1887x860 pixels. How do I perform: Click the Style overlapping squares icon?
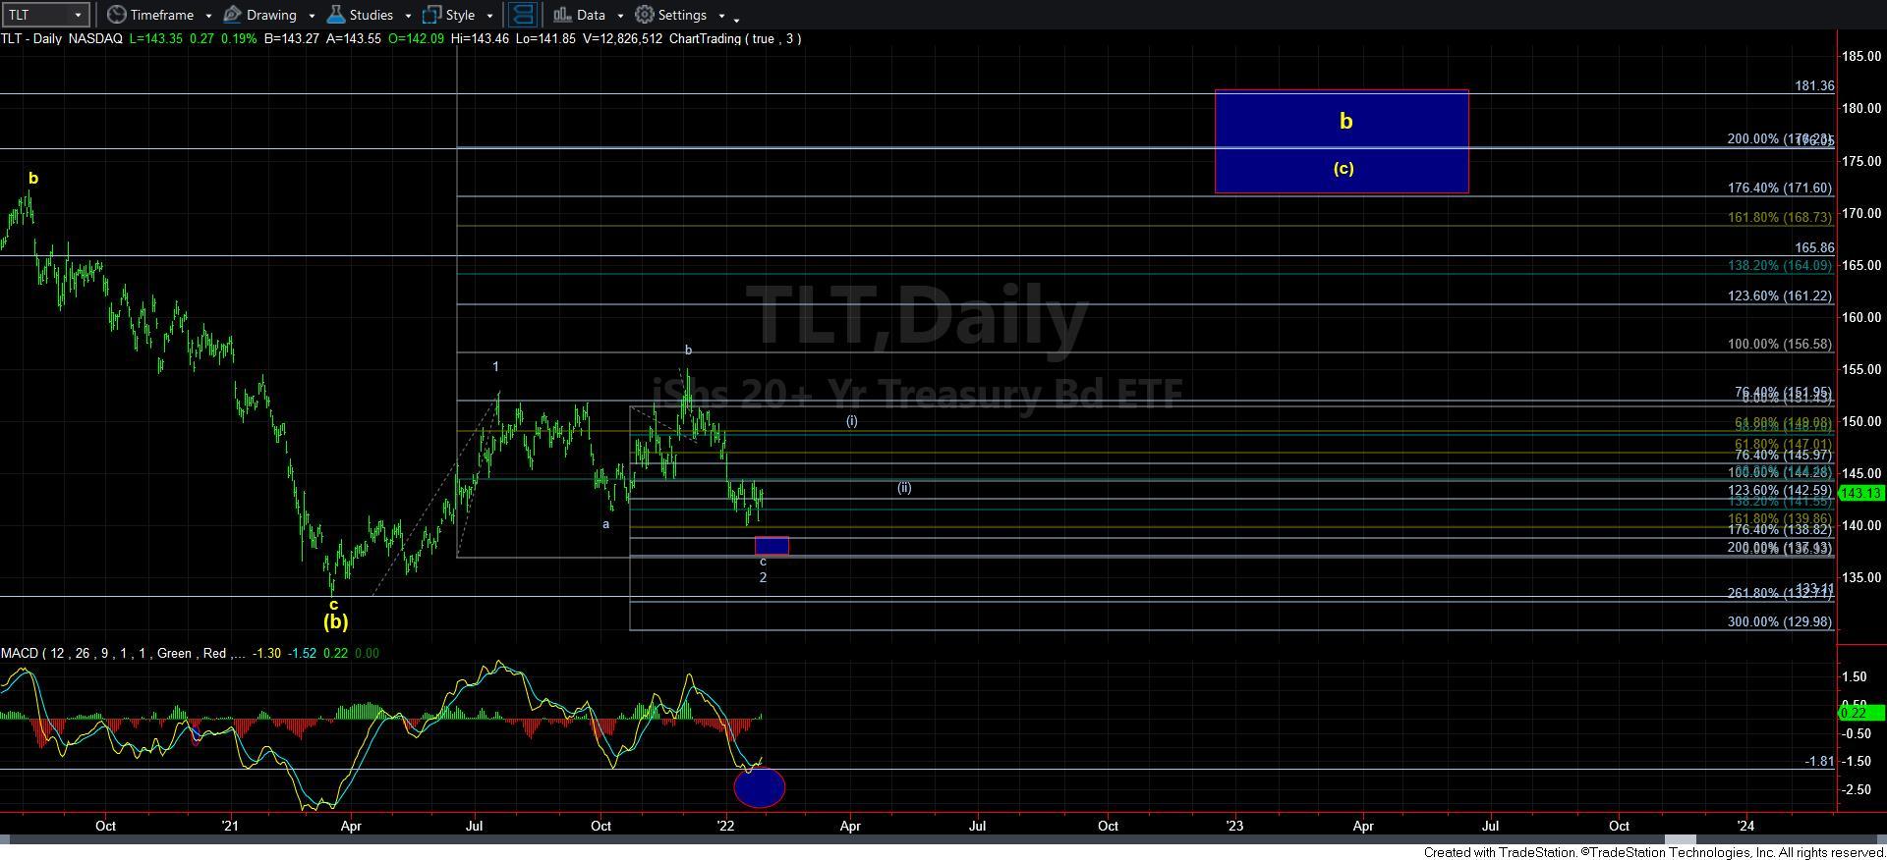point(431,15)
